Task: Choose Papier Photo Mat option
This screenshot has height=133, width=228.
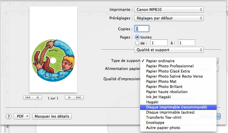Action: pos(178,81)
